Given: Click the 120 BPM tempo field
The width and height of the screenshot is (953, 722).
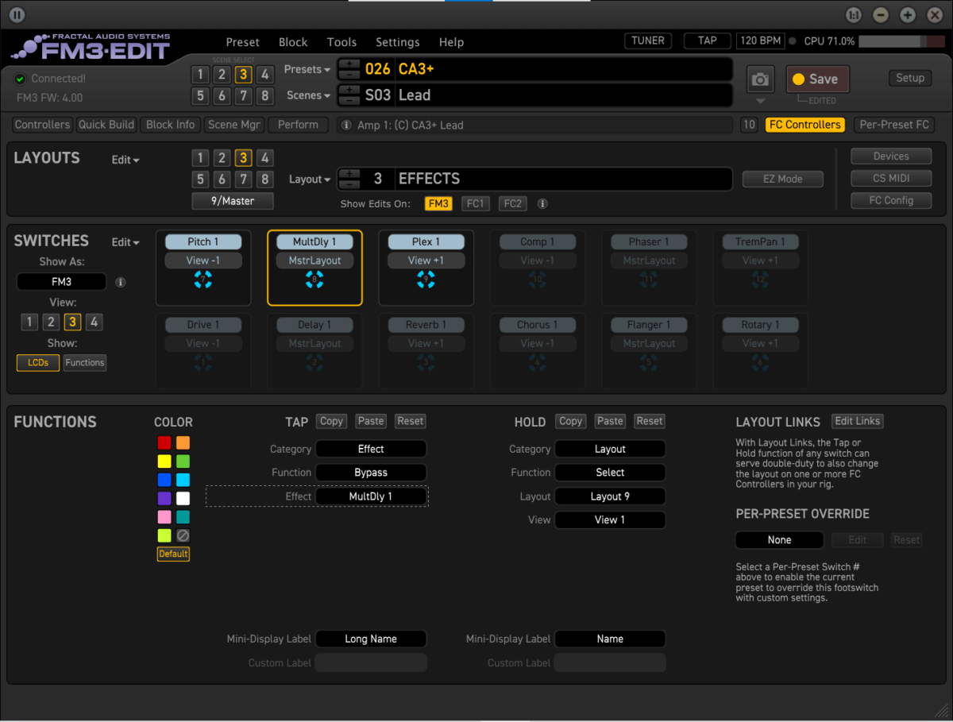Looking at the screenshot, I should click(760, 41).
